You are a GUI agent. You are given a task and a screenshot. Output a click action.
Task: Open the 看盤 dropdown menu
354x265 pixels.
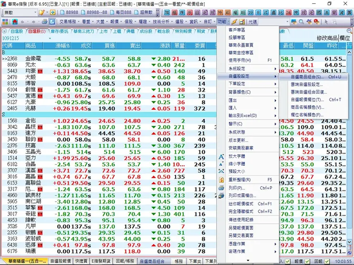88,21
